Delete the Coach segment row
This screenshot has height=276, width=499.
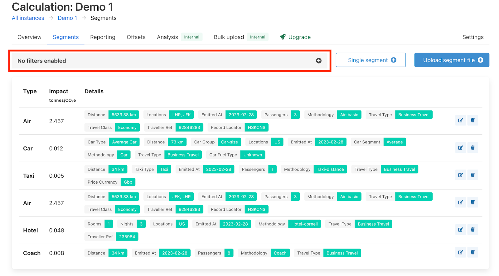point(472,253)
